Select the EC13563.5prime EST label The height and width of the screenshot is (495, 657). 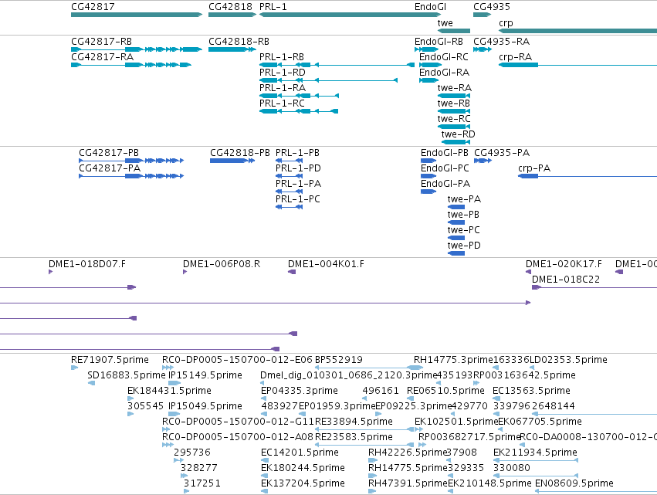[x=531, y=391]
